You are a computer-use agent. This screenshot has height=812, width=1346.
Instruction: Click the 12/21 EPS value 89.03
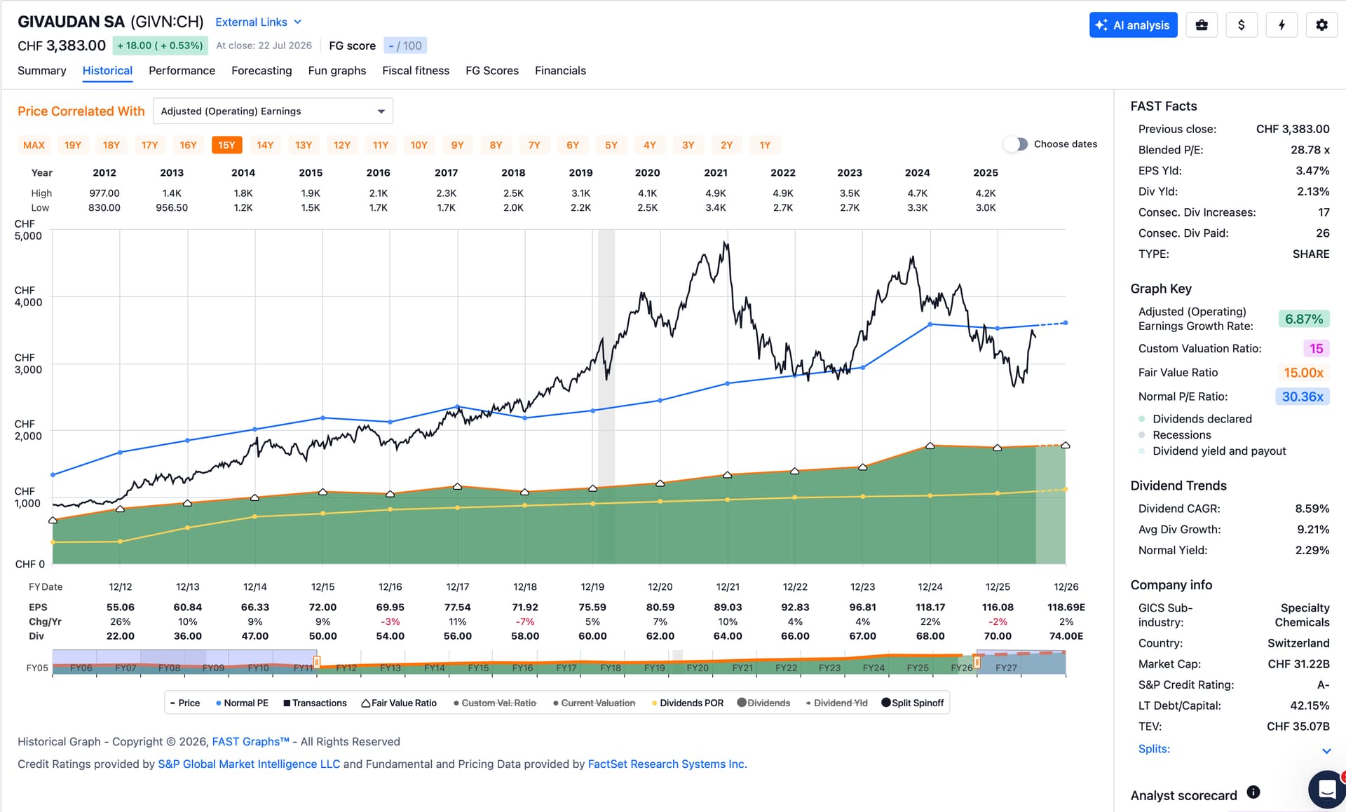[x=728, y=607]
